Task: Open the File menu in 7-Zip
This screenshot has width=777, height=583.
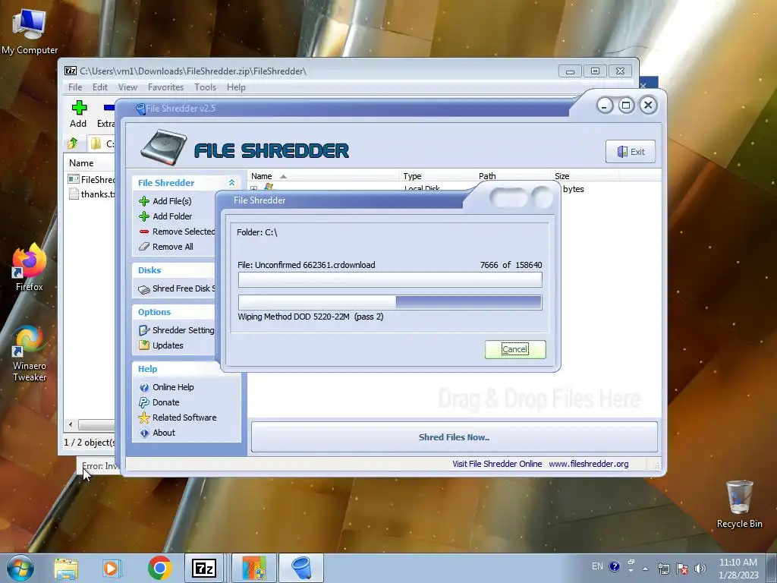Action: (75, 87)
